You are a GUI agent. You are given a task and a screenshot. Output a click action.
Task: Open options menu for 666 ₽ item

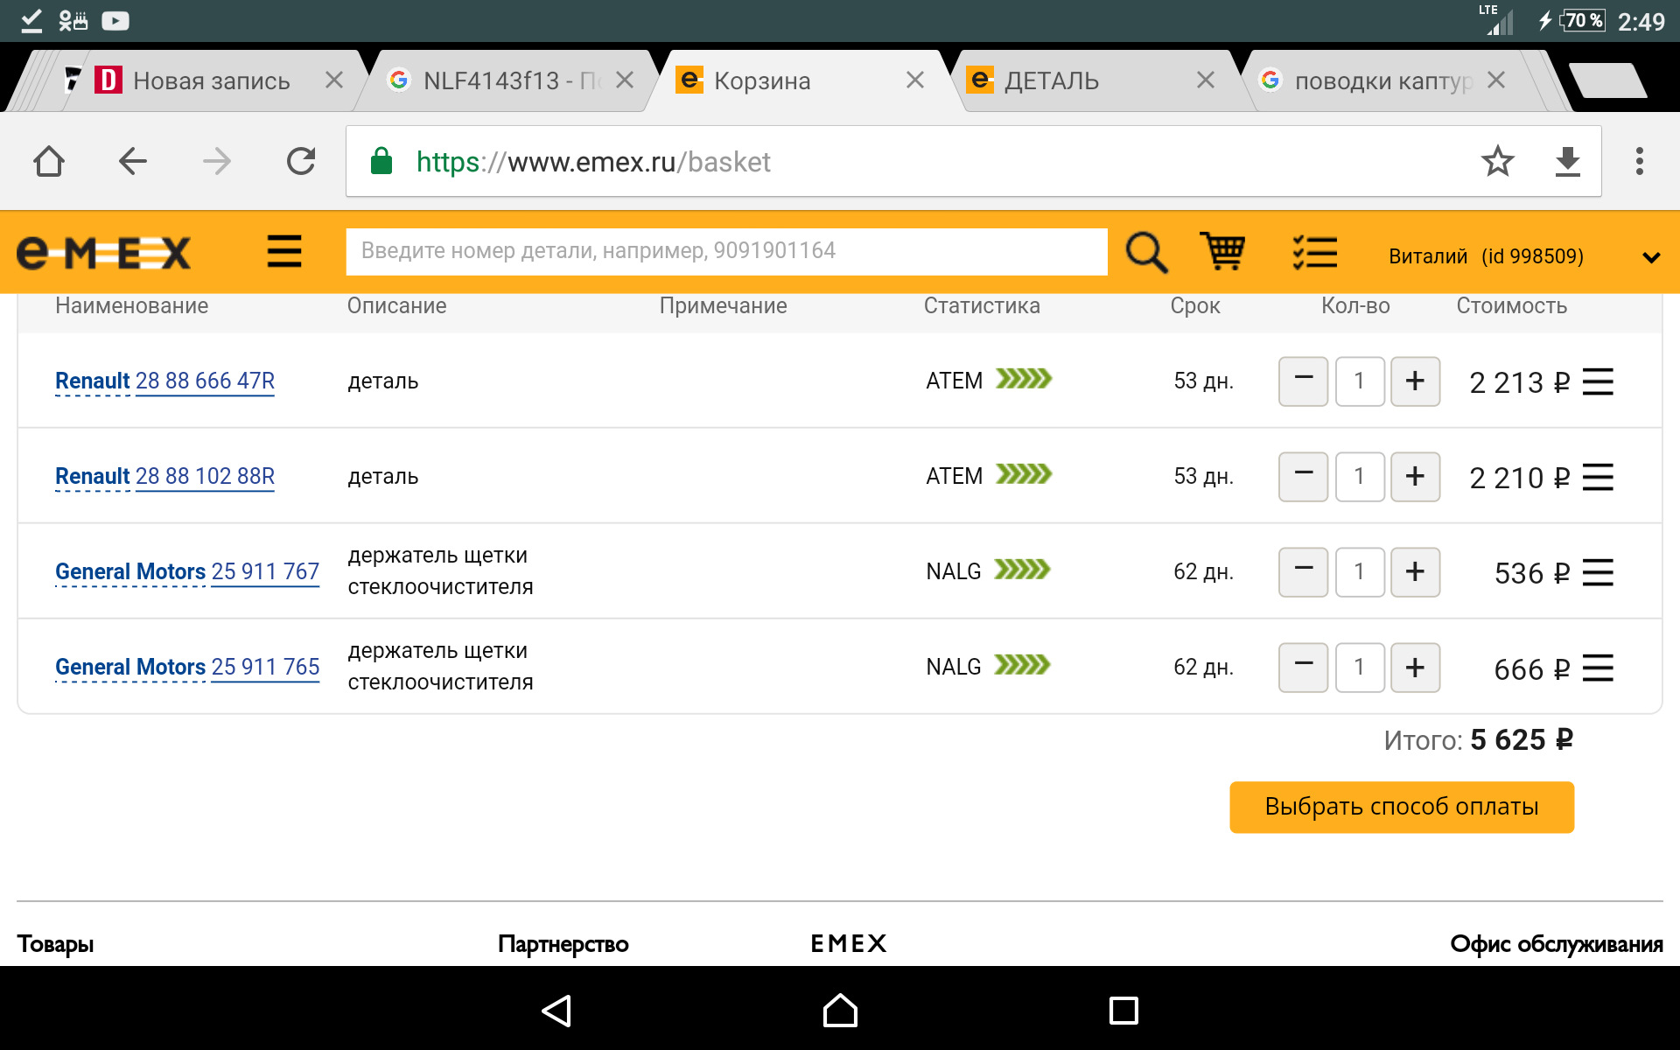pos(1598,668)
